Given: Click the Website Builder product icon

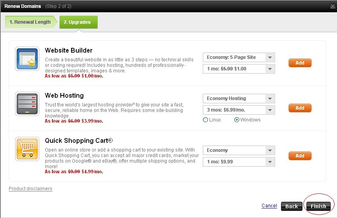Looking at the screenshot, I should tap(27, 59).
